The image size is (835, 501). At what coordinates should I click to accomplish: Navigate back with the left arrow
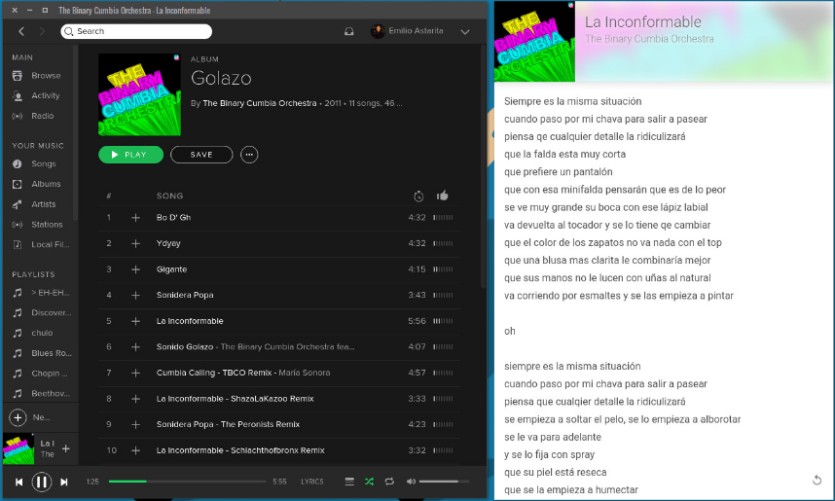click(x=21, y=31)
